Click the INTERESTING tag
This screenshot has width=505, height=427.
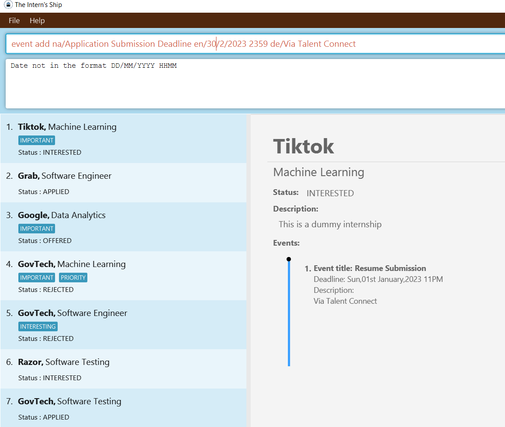click(38, 327)
